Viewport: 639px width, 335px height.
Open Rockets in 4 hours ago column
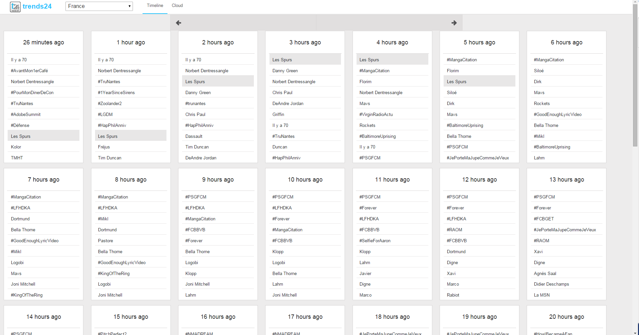(367, 125)
